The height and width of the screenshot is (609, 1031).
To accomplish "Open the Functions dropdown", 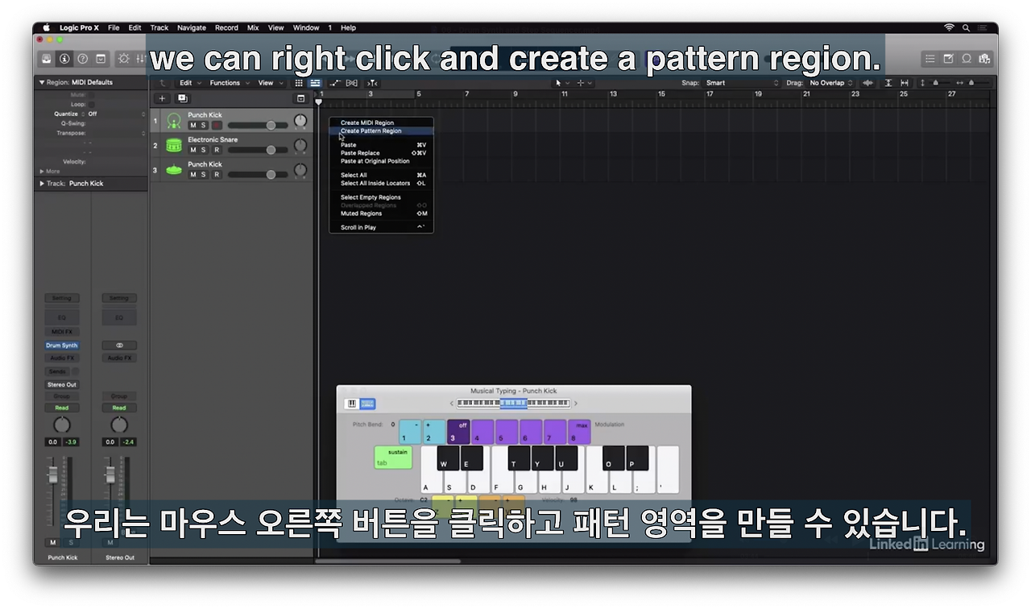I will coord(230,83).
